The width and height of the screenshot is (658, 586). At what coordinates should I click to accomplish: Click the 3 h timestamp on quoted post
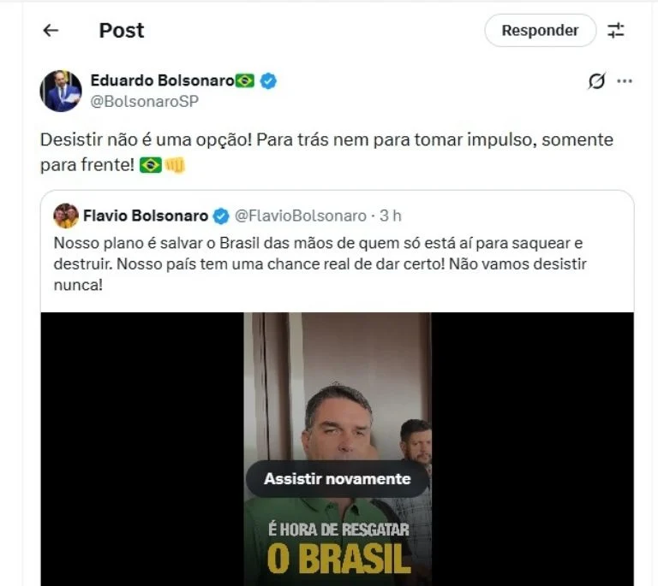(x=391, y=216)
